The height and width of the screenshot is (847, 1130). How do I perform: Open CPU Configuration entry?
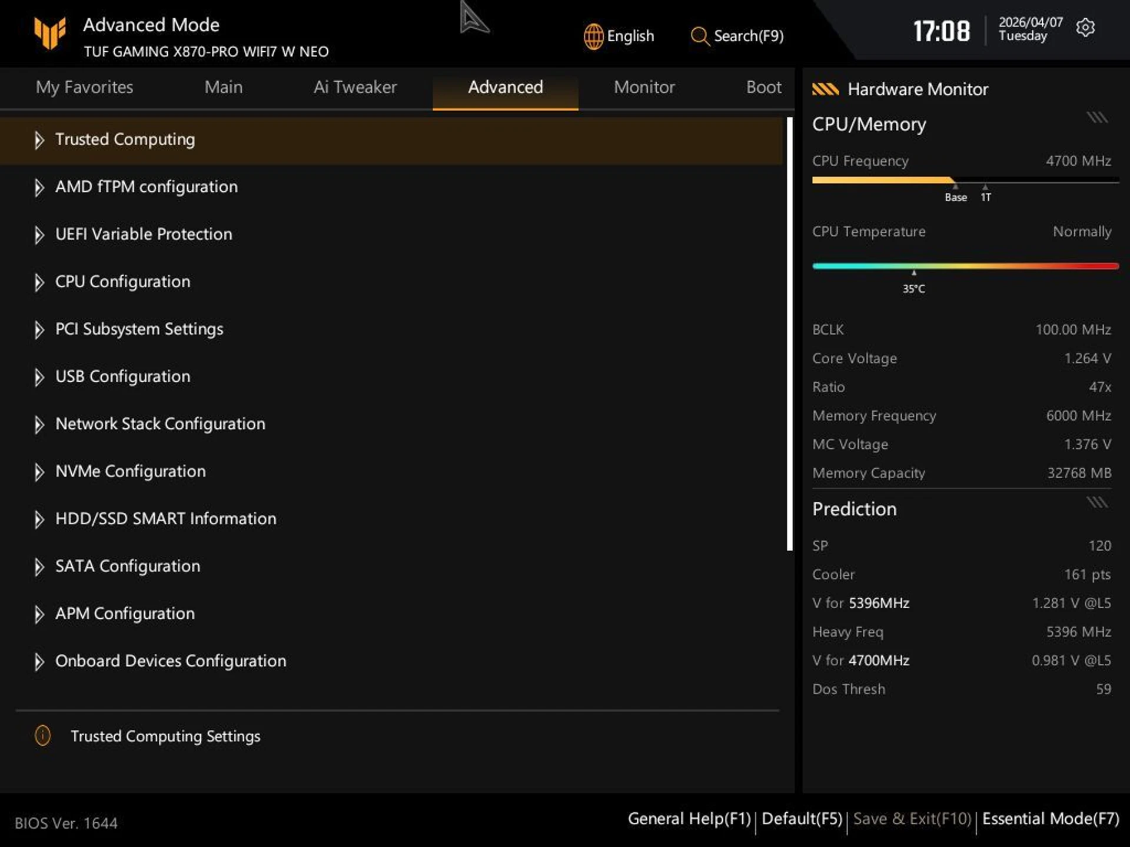[122, 282]
